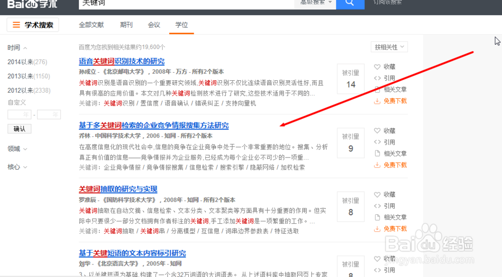The image size is (502, 277).
Task: Click 收藏 for 语音关键词识别技术的研究
Action: click(390, 67)
